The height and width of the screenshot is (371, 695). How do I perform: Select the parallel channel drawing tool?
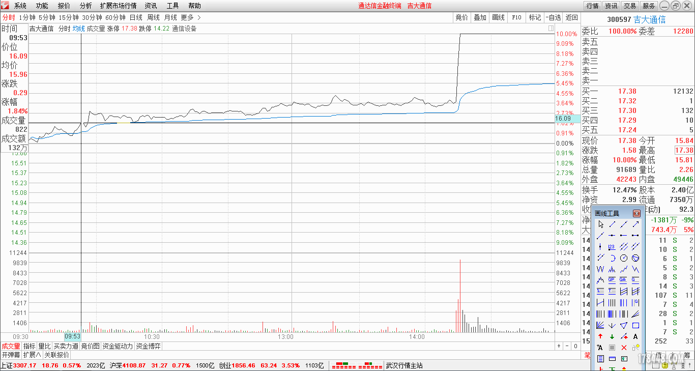click(624, 246)
